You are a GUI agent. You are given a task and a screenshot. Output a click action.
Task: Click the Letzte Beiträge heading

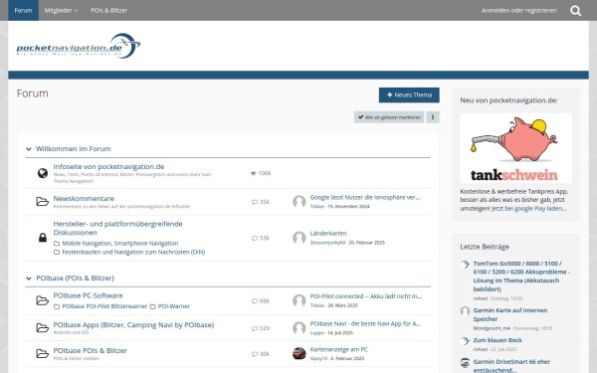485,247
